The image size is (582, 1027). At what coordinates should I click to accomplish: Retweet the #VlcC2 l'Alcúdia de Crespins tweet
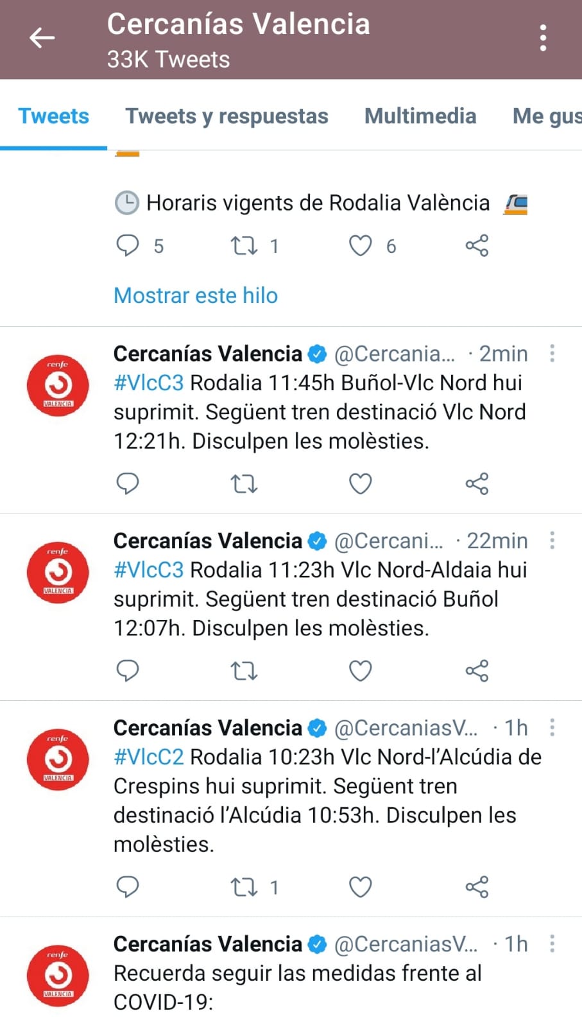244,887
